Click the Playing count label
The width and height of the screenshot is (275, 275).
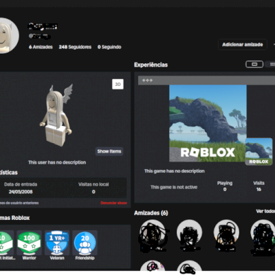pos(225,183)
